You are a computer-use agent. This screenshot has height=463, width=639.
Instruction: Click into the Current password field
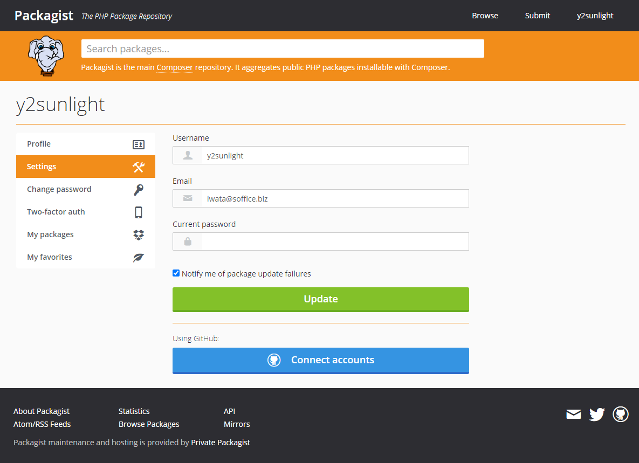click(334, 241)
